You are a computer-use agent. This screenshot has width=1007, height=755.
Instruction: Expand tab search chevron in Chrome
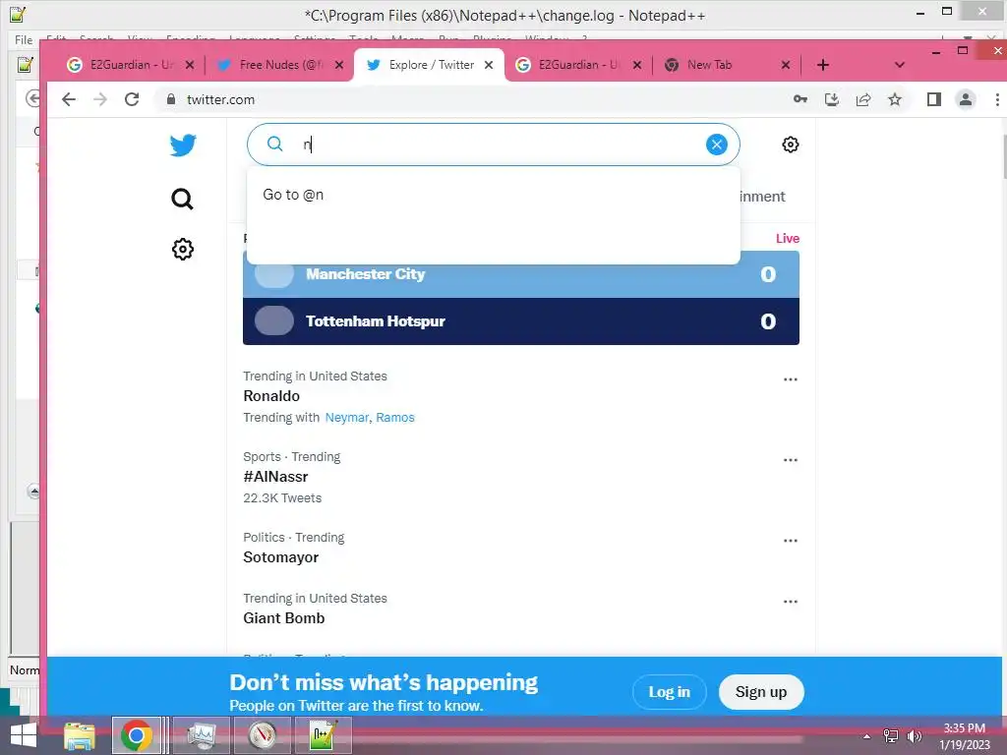pos(899,65)
